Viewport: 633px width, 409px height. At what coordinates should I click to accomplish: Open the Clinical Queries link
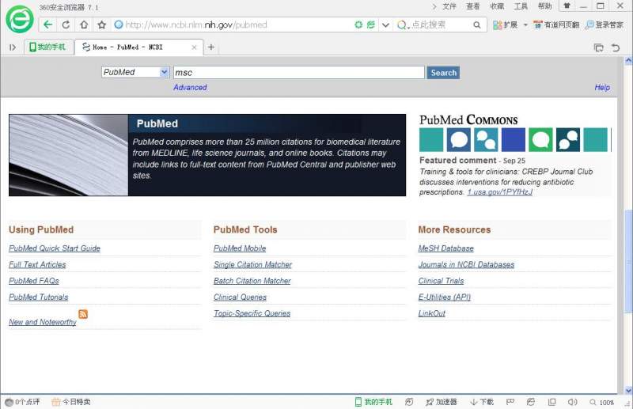click(x=241, y=297)
